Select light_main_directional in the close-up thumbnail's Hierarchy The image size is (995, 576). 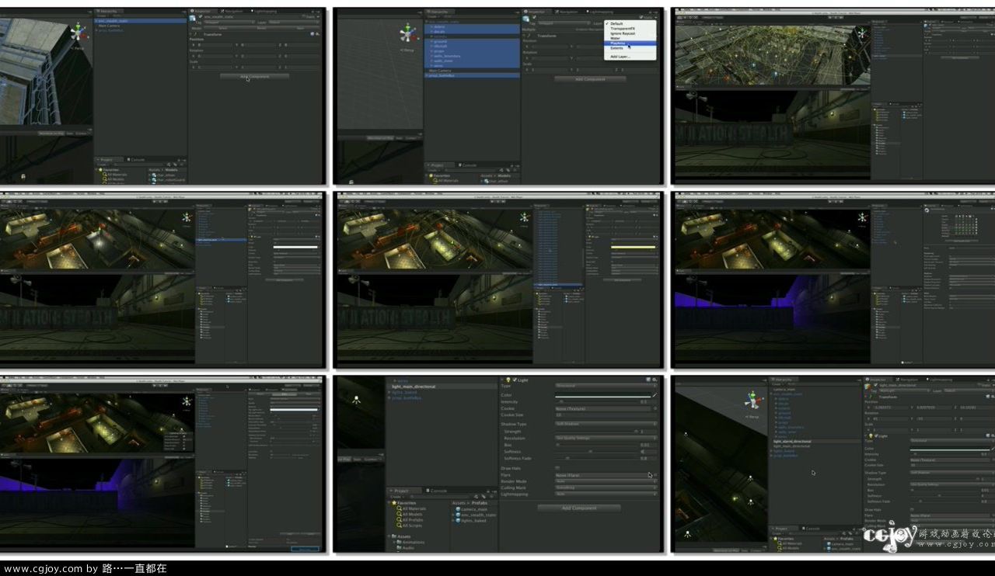pyautogui.click(x=442, y=387)
